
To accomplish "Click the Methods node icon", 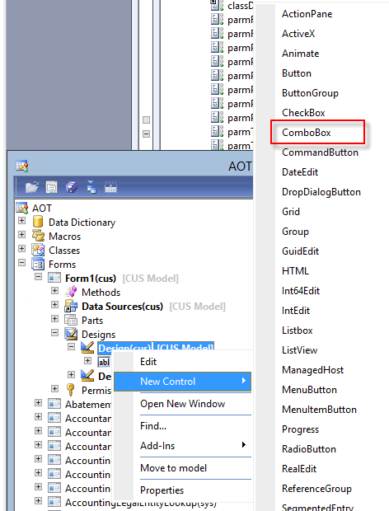I will click(x=71, y=292).
